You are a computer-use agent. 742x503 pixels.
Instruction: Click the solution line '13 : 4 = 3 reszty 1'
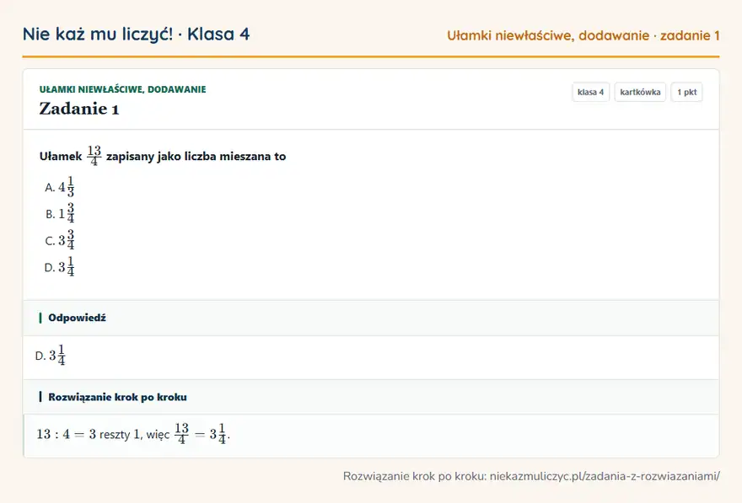click(89, 434)
